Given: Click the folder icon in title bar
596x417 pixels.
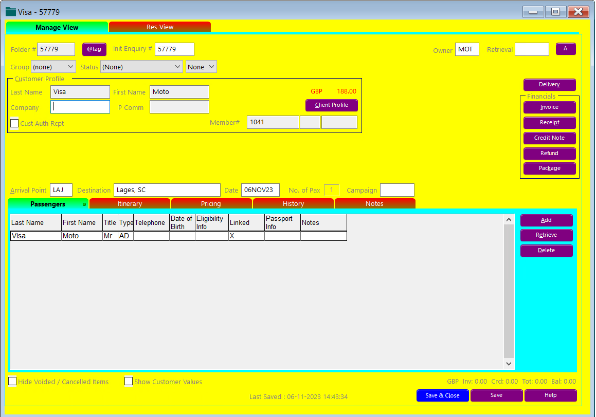Looking at the screenshot, I should pos(11,12).
